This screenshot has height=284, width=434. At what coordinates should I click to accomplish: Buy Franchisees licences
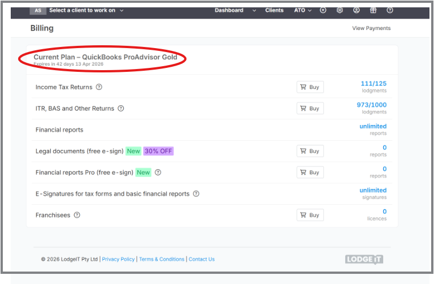pyautogui.click(x=310, y=215)
